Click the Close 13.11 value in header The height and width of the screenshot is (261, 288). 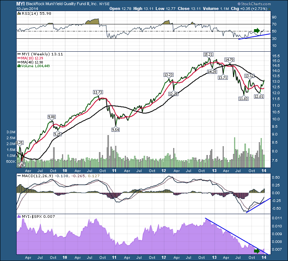[189, 8]
